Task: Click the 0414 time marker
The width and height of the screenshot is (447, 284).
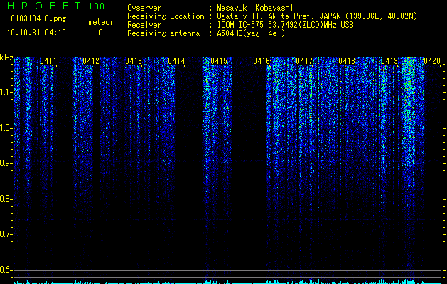Action: pyautogui.click(x=176, y=61)
